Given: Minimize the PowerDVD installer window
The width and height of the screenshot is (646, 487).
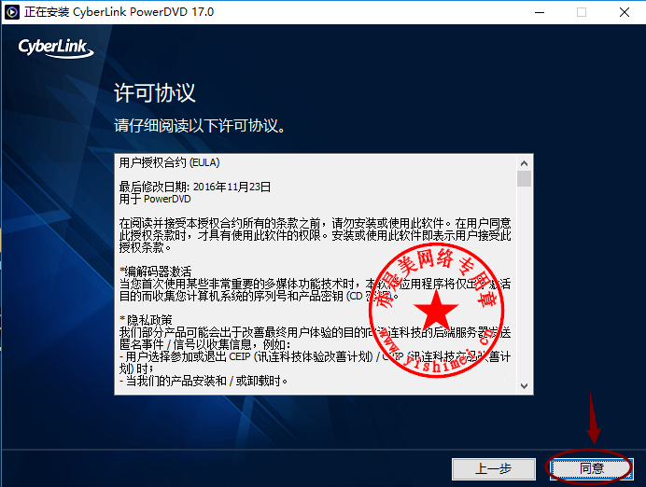Looking at the screenshot, I should click(540, 12).
